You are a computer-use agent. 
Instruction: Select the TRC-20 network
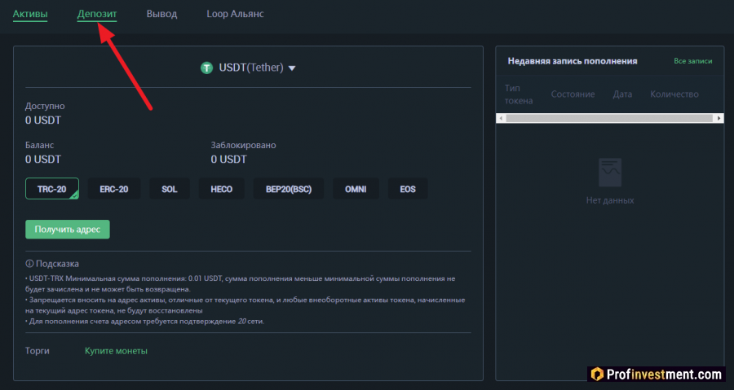pyautogui.click(x=52, y=189)
